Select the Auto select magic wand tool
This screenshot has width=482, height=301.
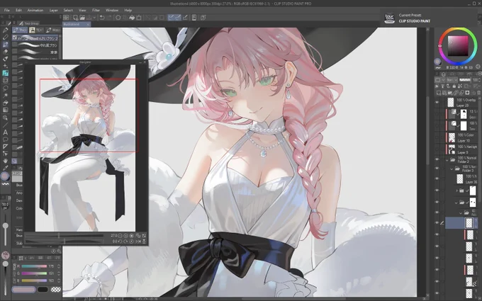coord(5,96)
